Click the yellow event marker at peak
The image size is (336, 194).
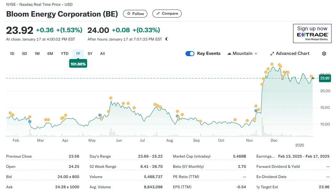coord(272,64)
